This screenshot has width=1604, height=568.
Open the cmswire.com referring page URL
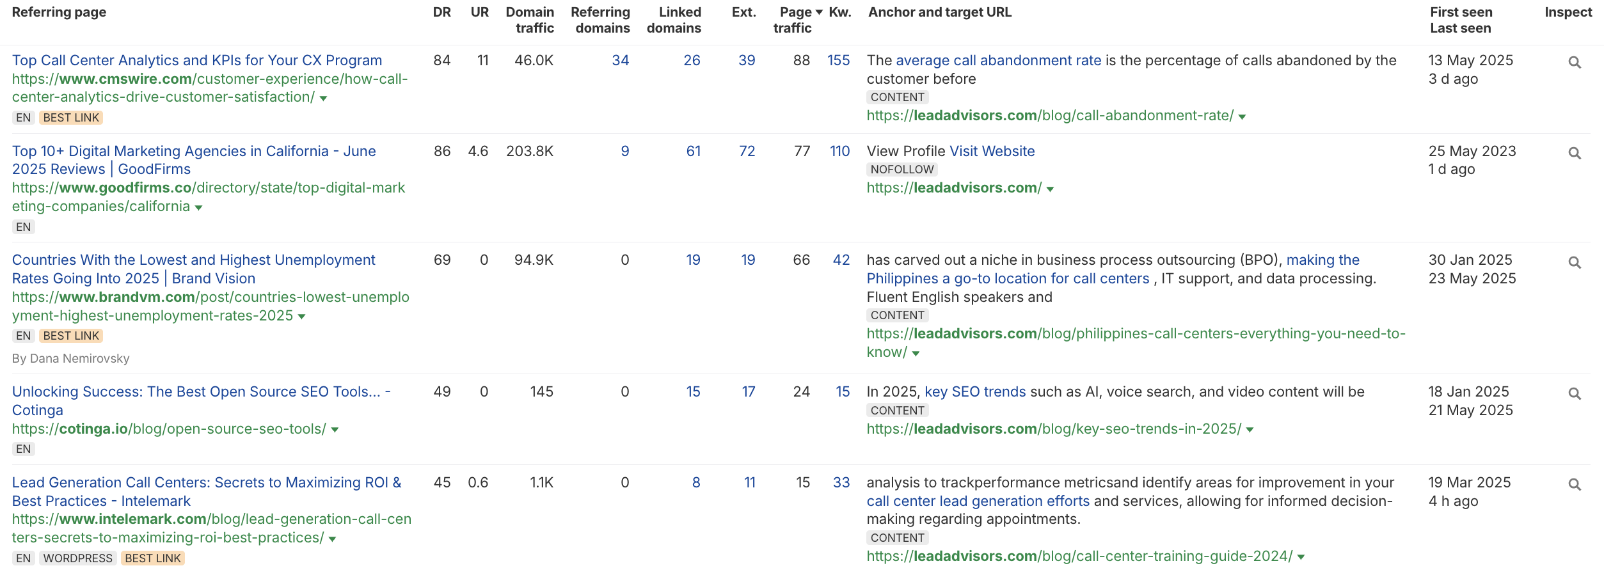pyautogui.click(x=210, y=88)
